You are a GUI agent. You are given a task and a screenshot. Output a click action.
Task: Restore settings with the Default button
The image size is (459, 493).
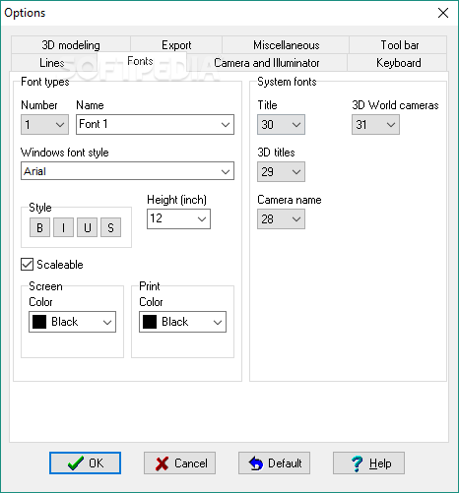(x=274, y=462)
